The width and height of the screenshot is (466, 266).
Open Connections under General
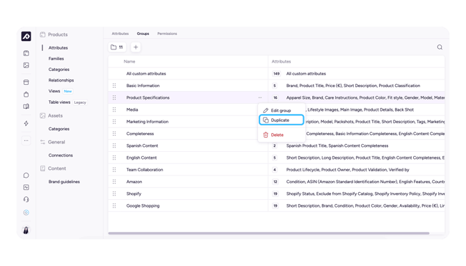[61, 155]
